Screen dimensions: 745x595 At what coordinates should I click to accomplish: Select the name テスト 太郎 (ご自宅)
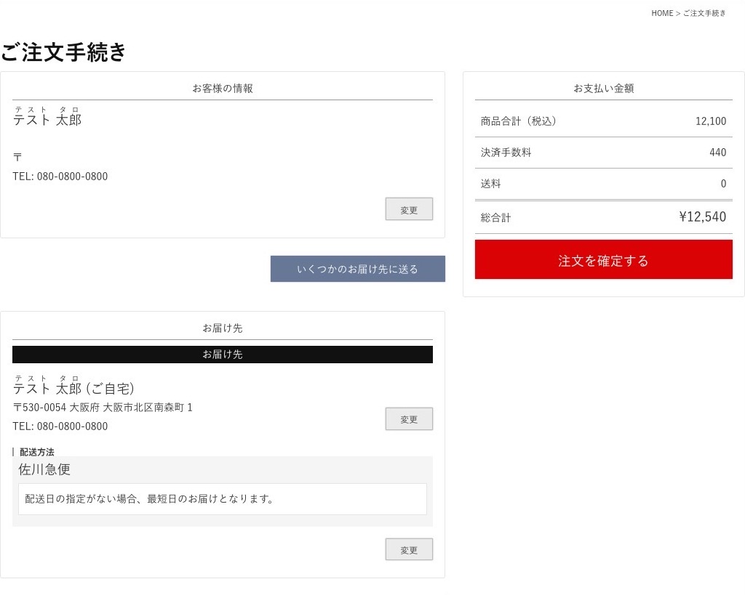coord(73,389)
